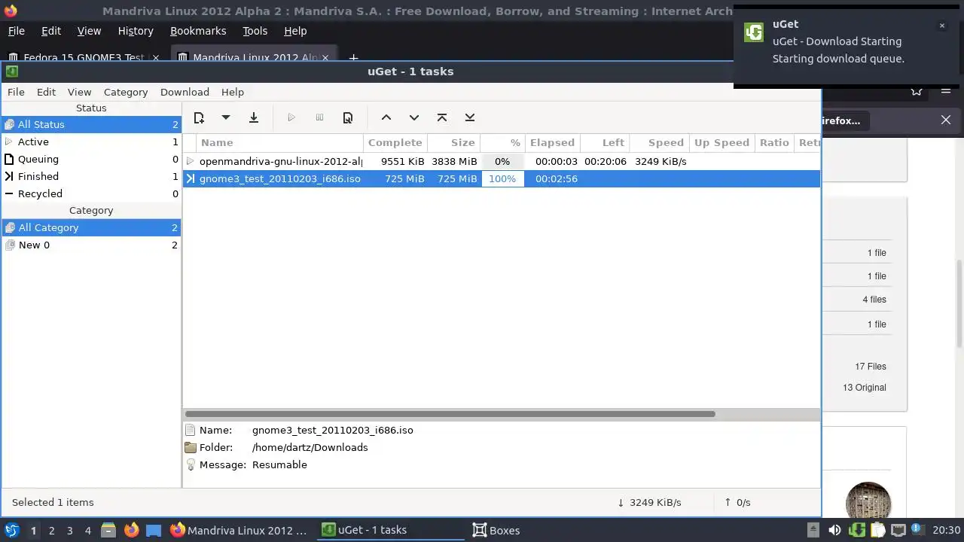This screenshot has width=964, height=542.
Task: Sort by Size column header
Action: click(454, 142)
